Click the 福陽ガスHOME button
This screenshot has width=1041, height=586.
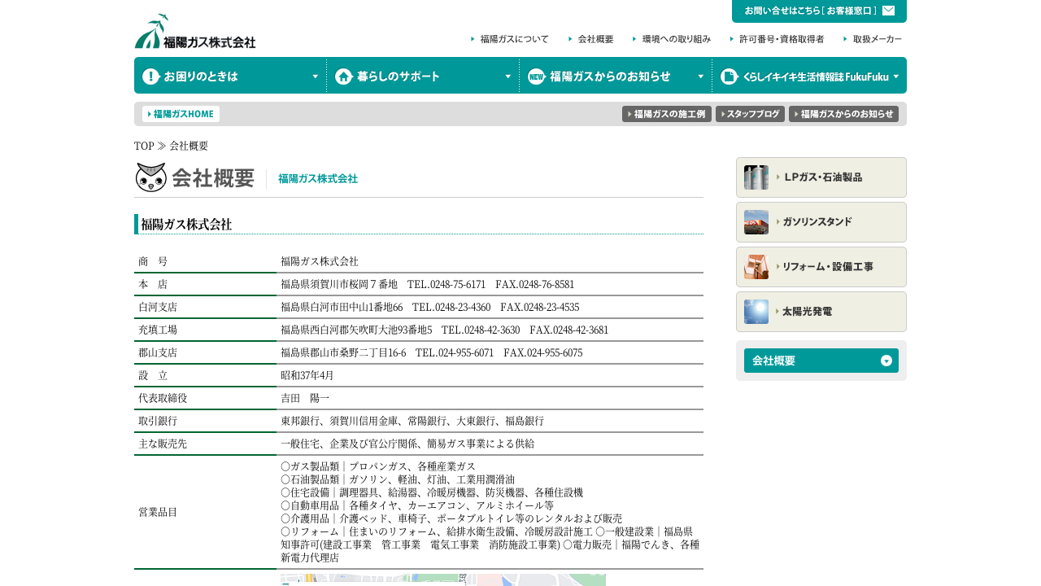point(181,114)
